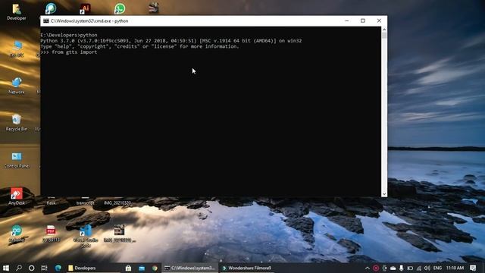This screenshot has width=485, height=273.
Task: Select the 'IMG_20210320' label below the cmd window
Action: (117, 203)
